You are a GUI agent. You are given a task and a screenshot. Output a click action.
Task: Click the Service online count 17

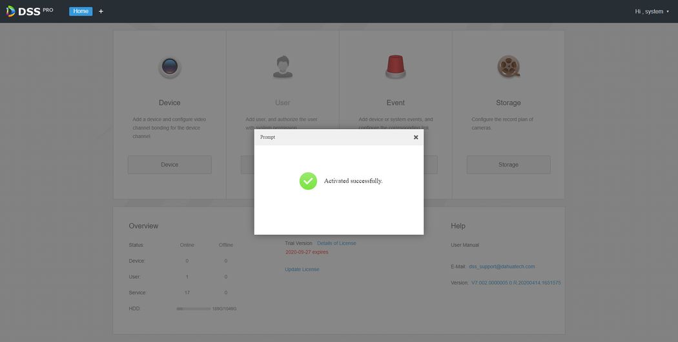(x=187, y=293)
